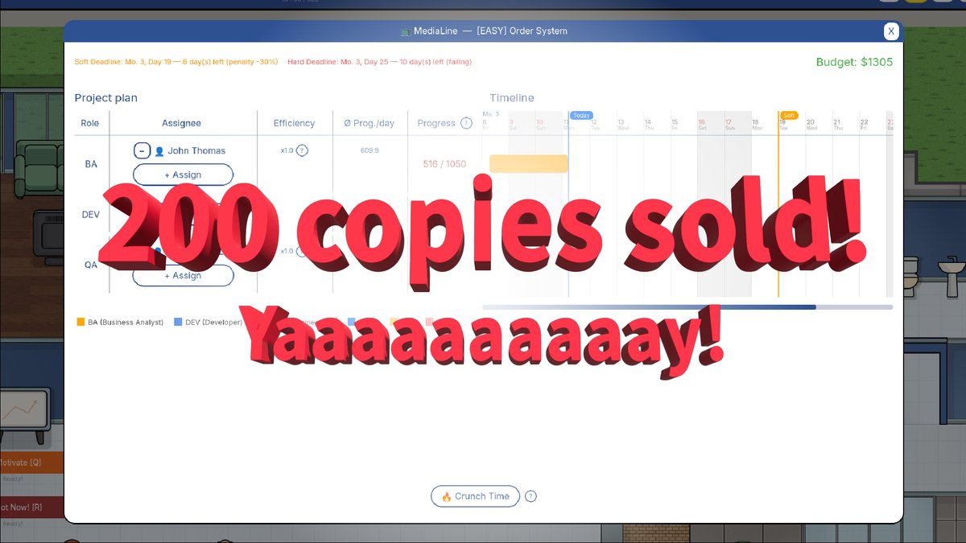Click the DEV role label
Image resolution: width=966 pixels, height=543 pixels.
click(x=91, y=215)
